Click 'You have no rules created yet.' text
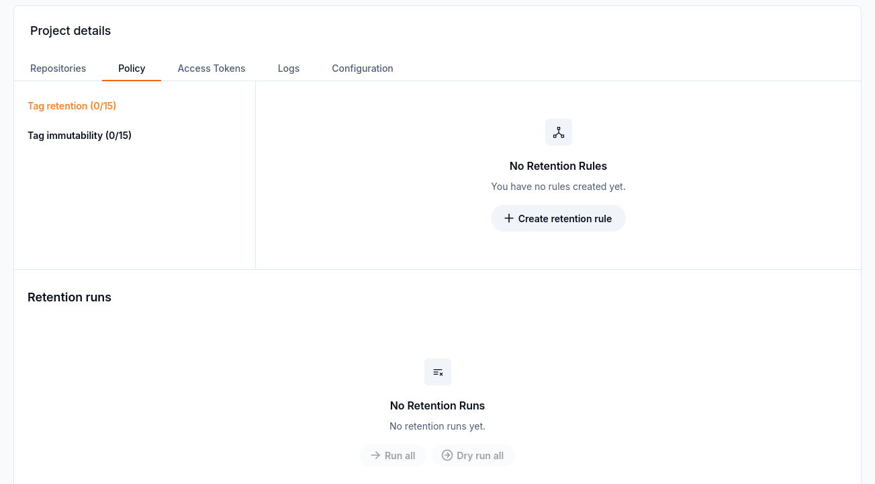This screenshot has height=484, width=875. (x=558, y=187)
